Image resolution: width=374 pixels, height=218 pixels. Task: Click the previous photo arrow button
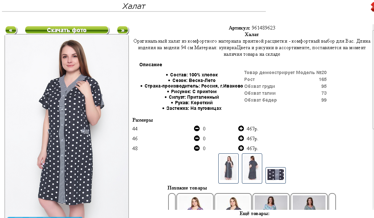11,30
